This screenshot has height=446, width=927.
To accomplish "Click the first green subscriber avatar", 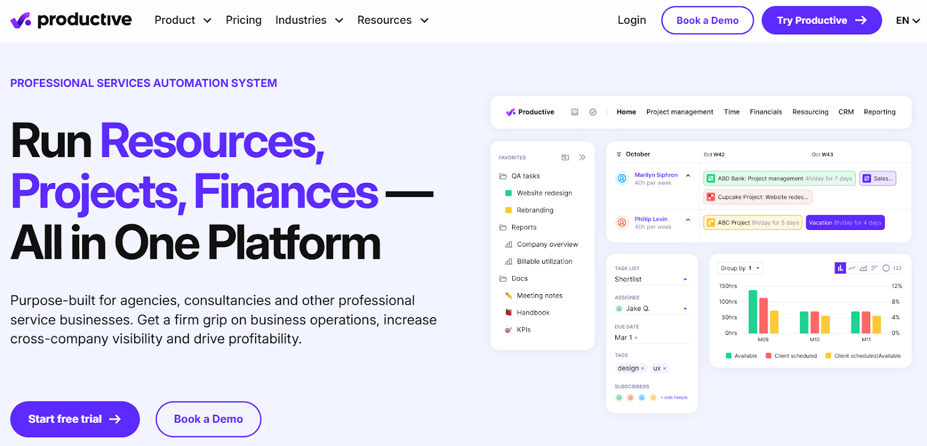I will pyautogui.click(x=619, y=397).
